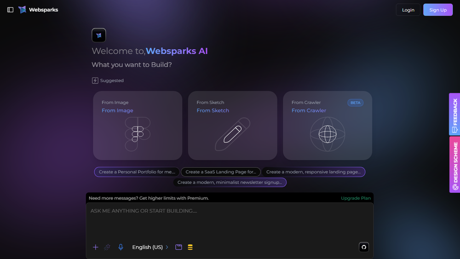Click the browser window icon in chat toolbar
Viewport: 460px width, 259px height.
pyautogui.click(x=178, y=247)
